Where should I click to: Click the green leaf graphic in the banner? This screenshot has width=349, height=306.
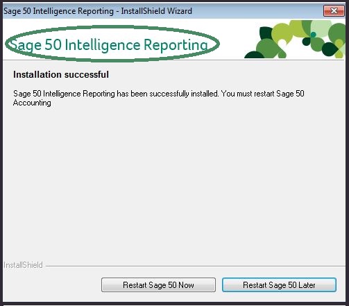(x=295, y=40)
